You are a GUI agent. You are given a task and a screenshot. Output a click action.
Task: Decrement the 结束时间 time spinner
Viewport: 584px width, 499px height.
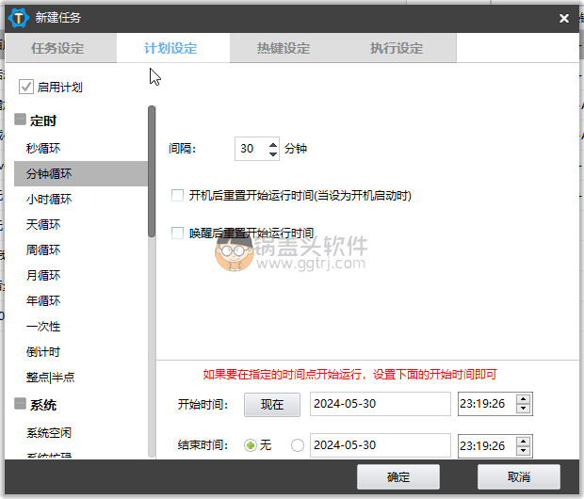click(x=524, y=450)
